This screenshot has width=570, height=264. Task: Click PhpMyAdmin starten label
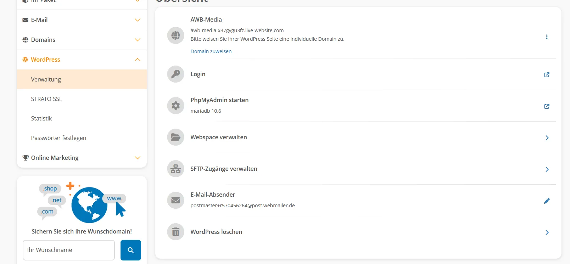[x=219, y=100]
